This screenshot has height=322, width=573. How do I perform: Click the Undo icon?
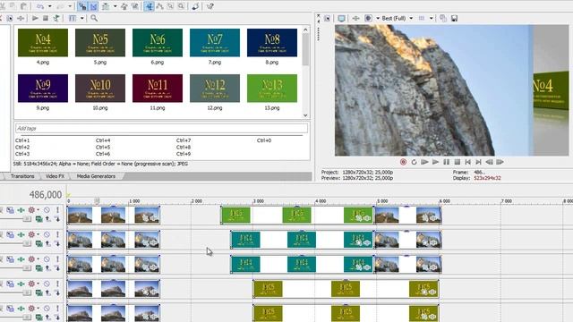pos(40,6)
